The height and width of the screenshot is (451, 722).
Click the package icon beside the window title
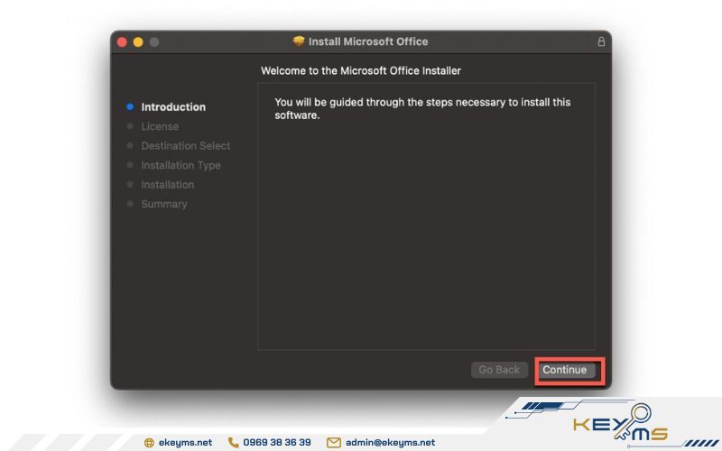click(x=299, y=41)
